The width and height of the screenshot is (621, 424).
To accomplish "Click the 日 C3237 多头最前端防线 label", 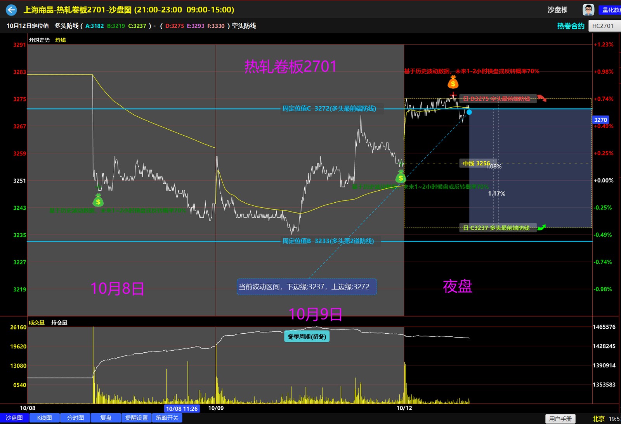I will (x=498, y=228).
